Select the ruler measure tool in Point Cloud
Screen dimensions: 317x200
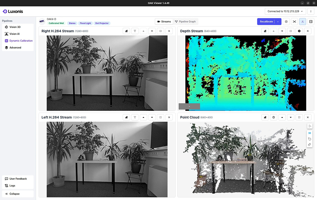click(x=310, y=145)
